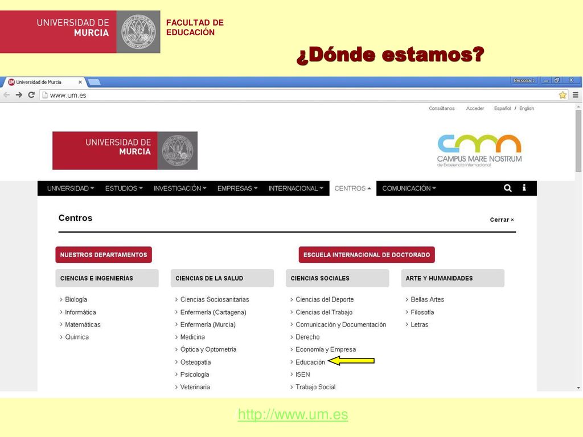Open the Psicología link
The image size is (583, 437).
click(195, 374)
